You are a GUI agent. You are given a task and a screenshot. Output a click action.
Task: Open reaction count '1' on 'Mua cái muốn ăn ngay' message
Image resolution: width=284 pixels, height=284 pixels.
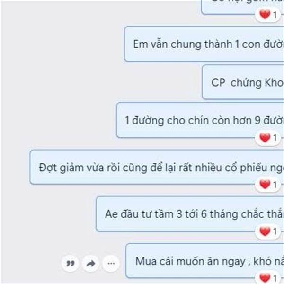(x=275, y=278)
